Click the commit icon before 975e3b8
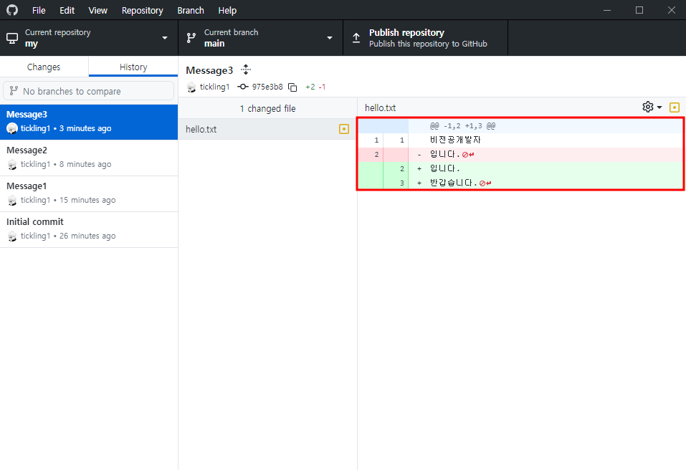 click(x=243, y=87)
